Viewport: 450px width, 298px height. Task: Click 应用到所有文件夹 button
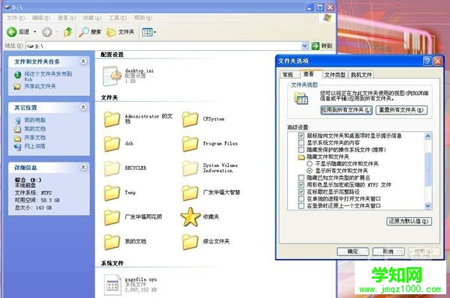[x=346, y=110]
